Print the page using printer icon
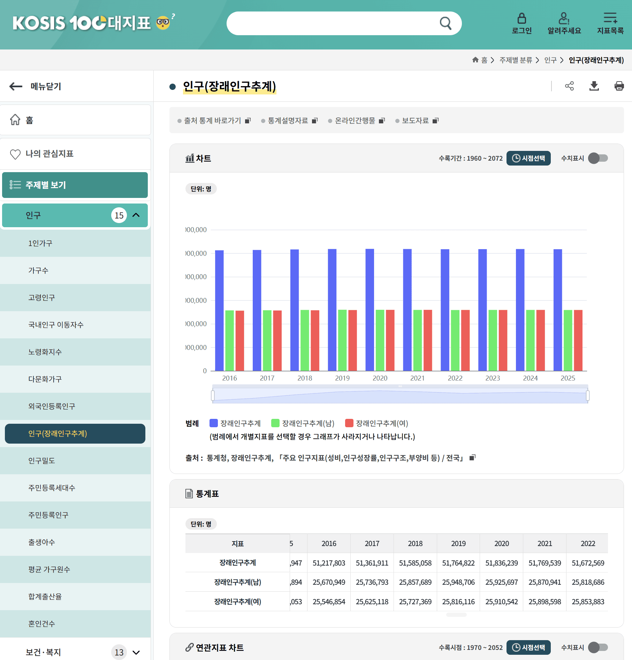 pos(619,86)
